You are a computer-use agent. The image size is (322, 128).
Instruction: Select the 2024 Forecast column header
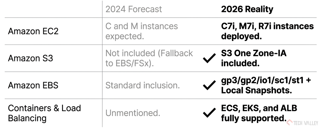[x=134, y=9]
